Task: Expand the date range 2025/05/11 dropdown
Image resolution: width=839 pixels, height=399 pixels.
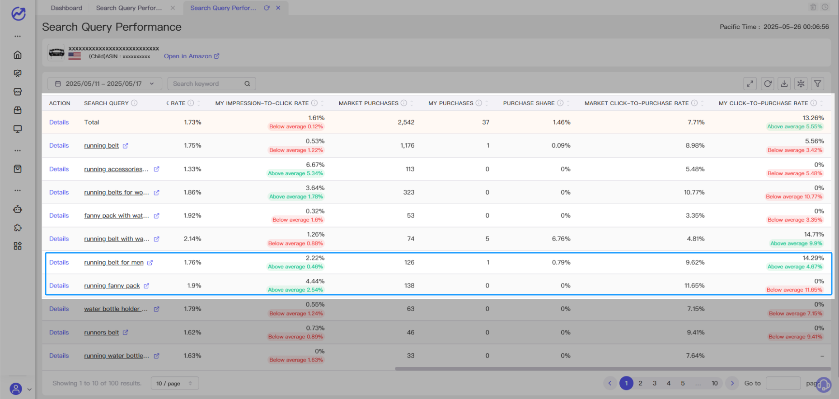Action: [105, 84]
